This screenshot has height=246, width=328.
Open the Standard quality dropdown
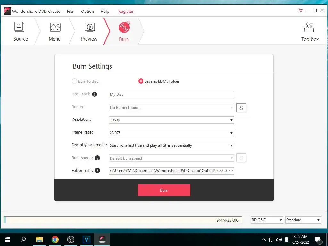303,220
